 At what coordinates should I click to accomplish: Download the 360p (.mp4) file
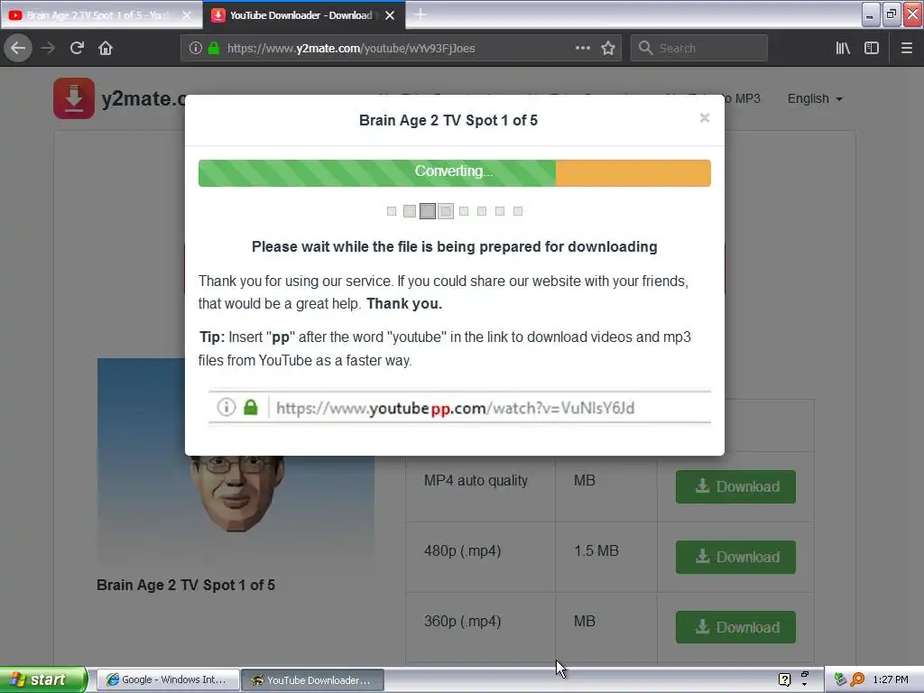(x=735, y=627)
